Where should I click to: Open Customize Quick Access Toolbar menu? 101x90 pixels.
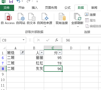[37, 1]
